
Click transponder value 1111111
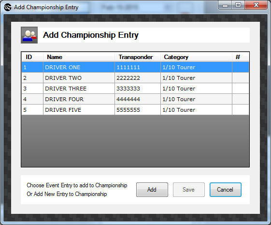point(138,67)
